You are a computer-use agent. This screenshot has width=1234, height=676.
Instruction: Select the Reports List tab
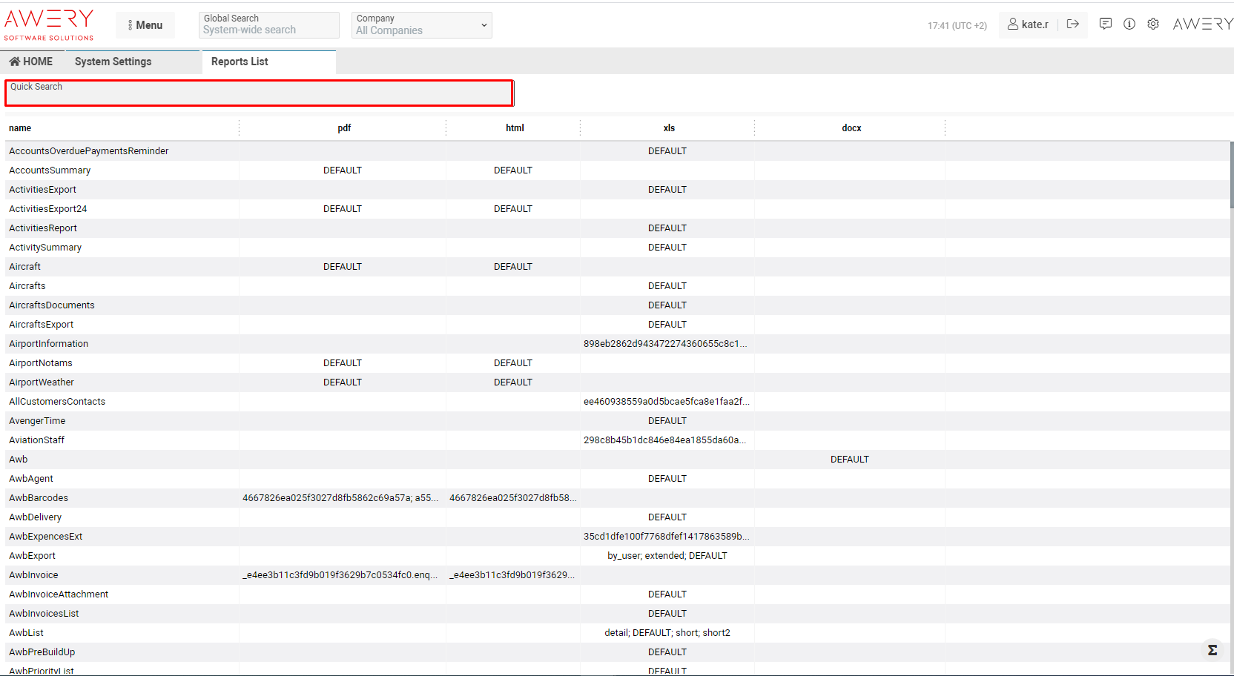240,62
